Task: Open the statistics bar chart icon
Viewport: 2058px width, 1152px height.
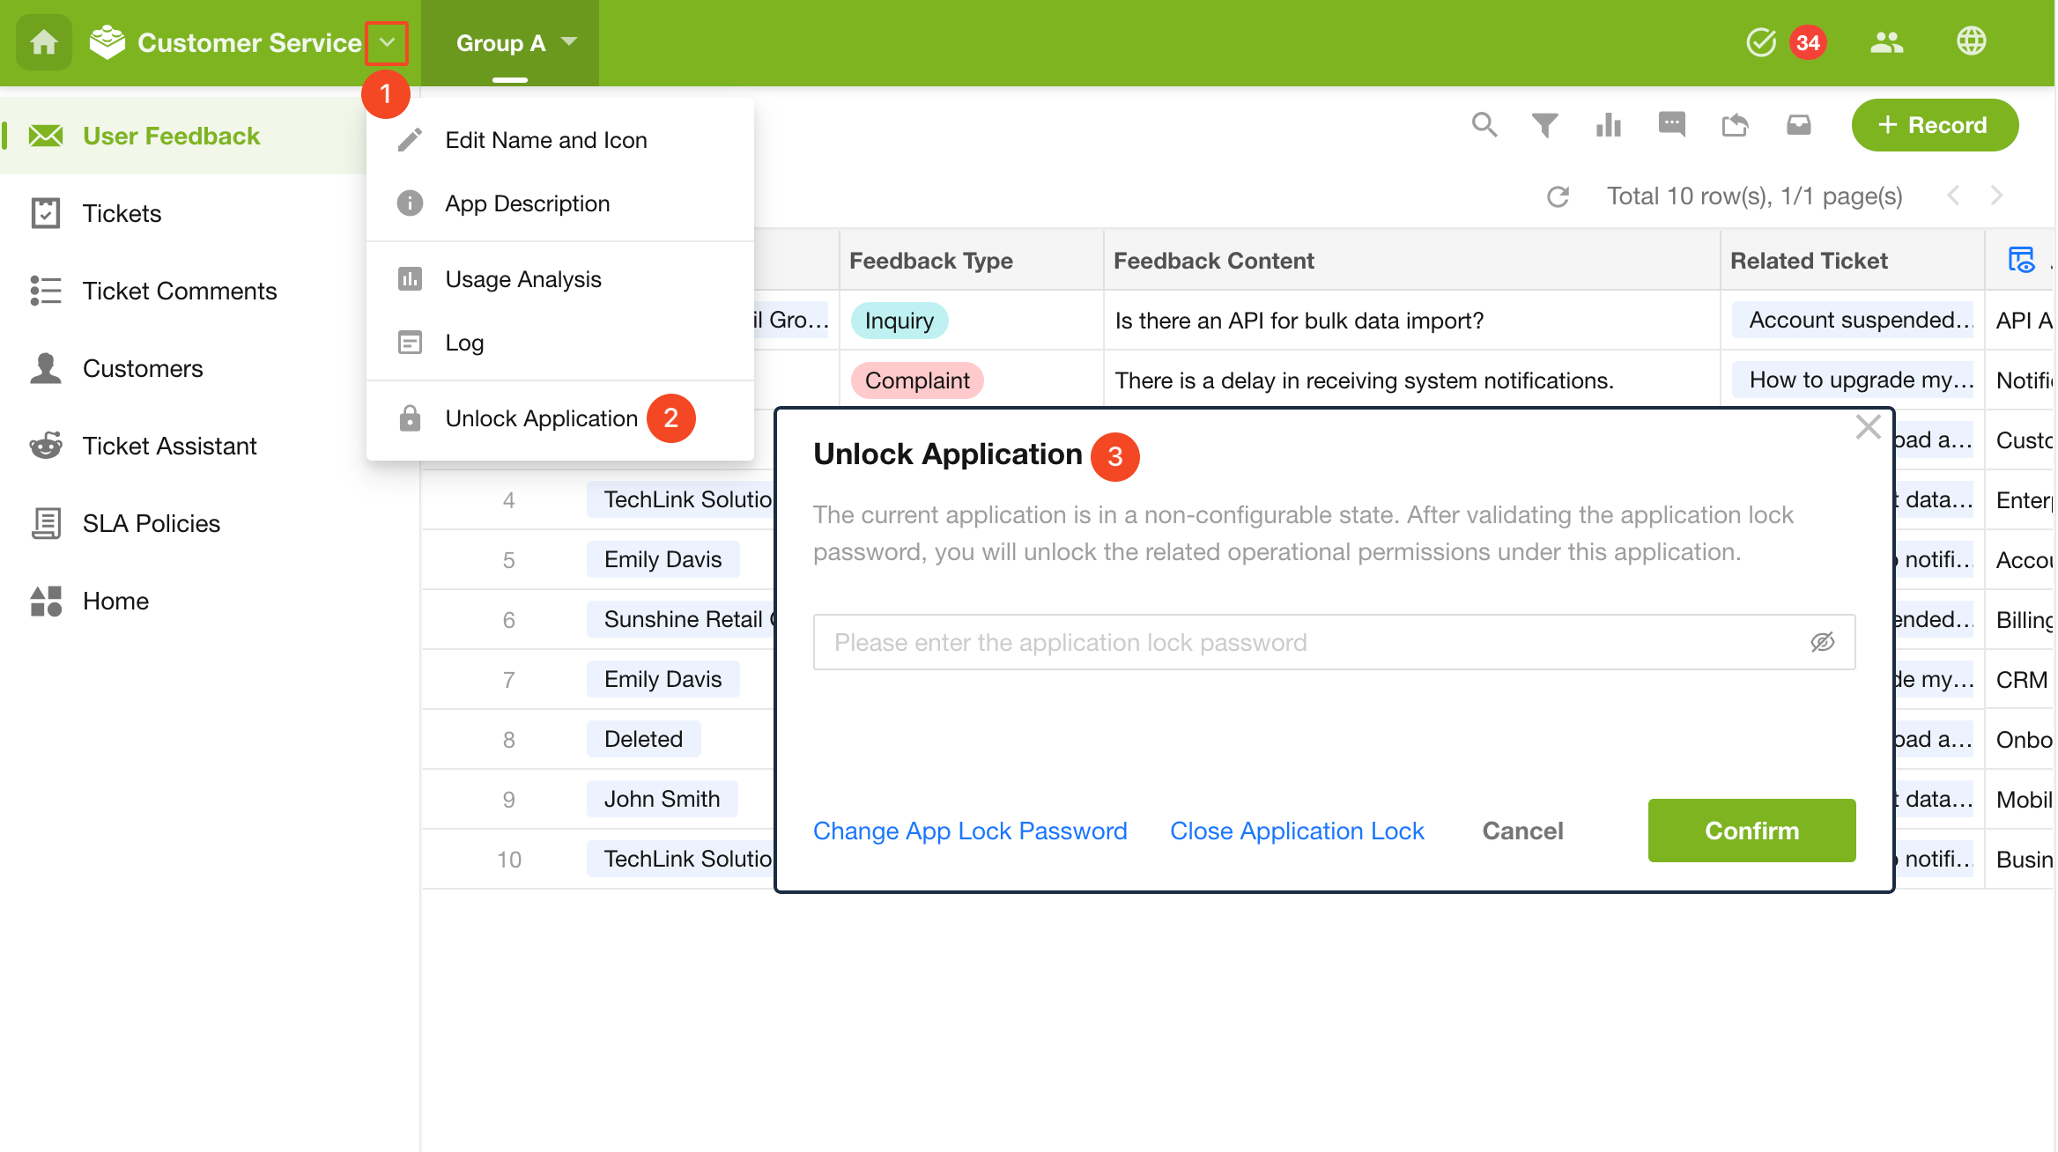Action: pos(1608,125)
